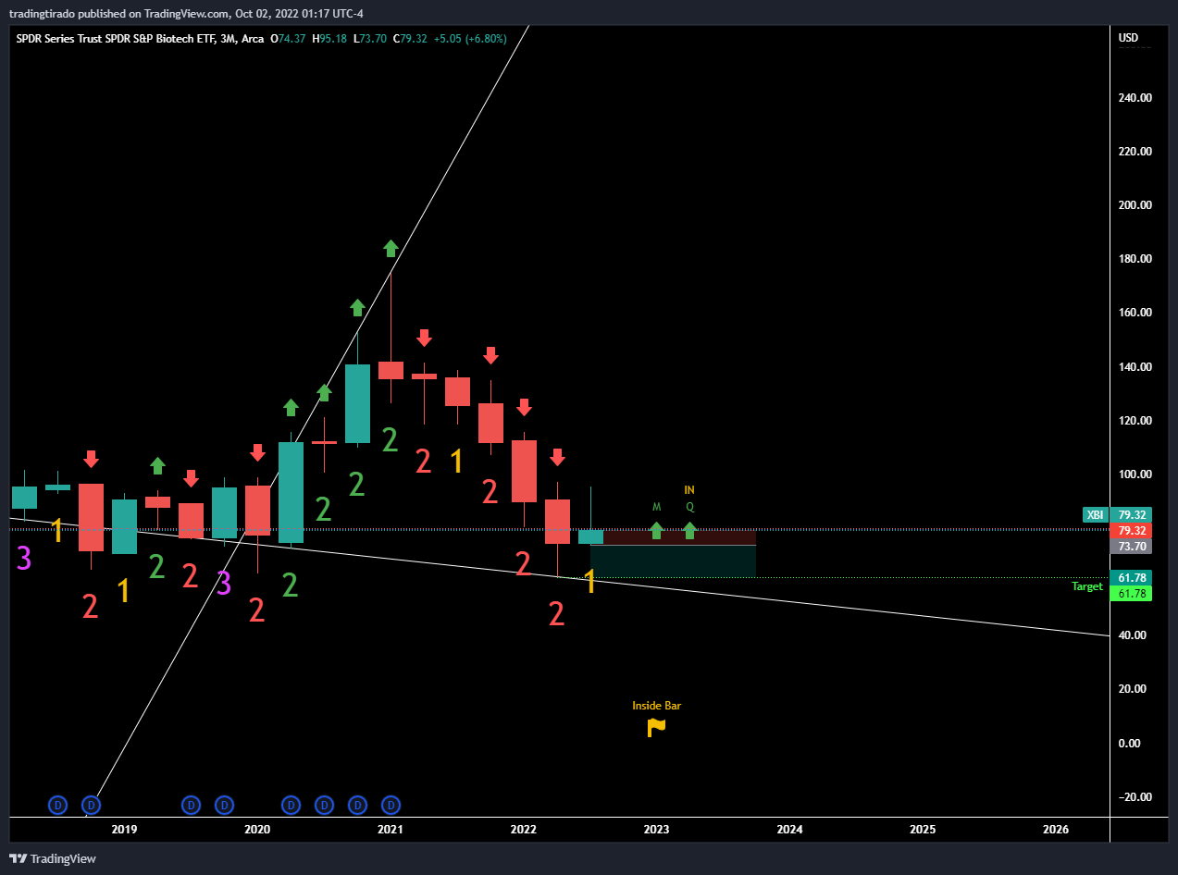The height and width of the screenshot is (875, 1178).
Task: Click the gray 73.70 price tag
Action: pos(1133,547)
